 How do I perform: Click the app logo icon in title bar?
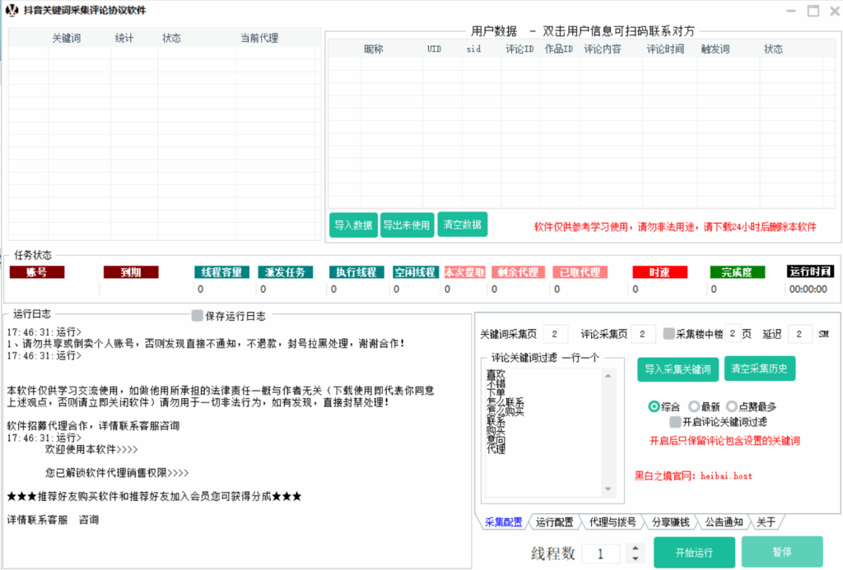(12, 10)
